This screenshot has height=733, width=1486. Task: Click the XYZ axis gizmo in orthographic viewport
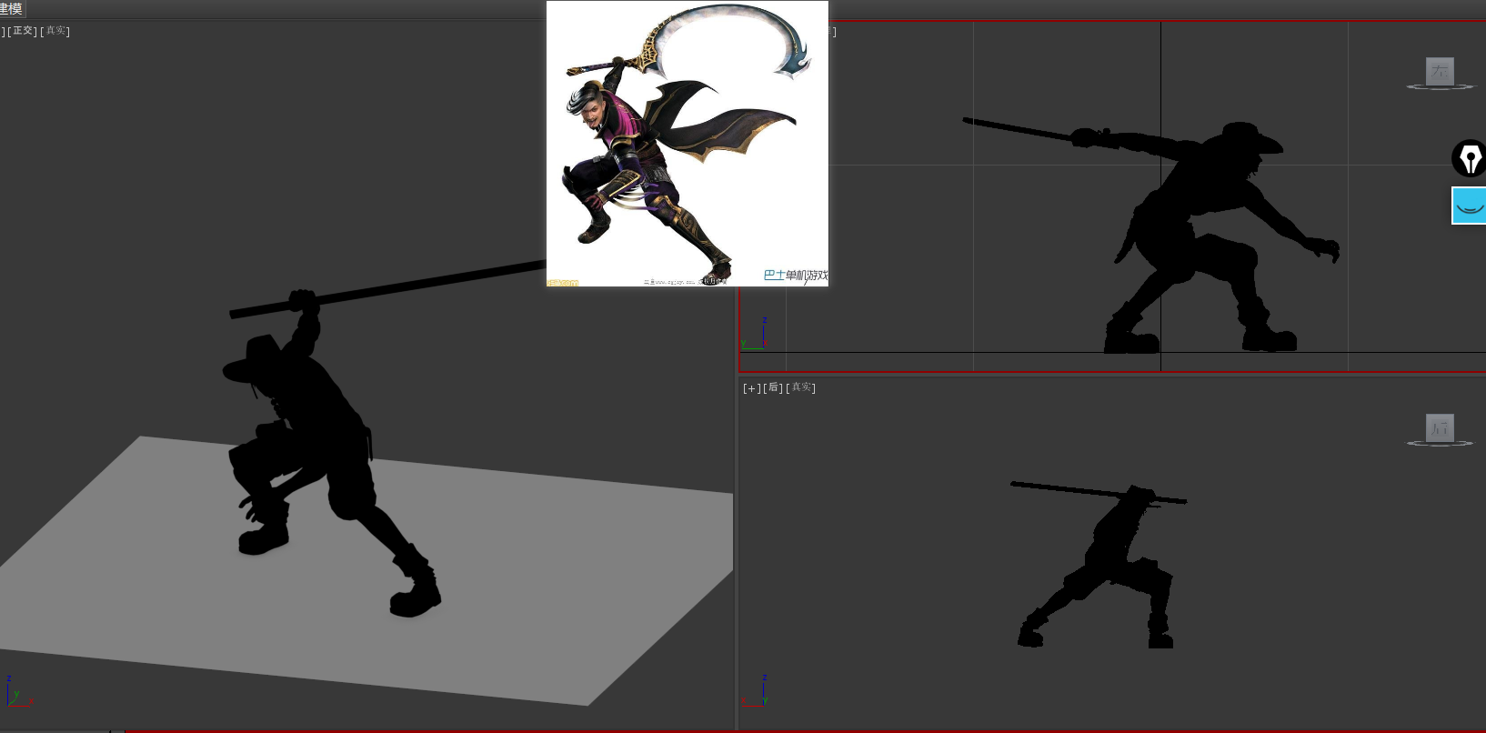(x=16, y=694)
